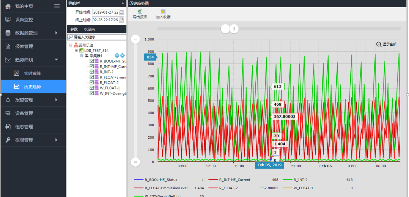Click the 数据源管理 database icon
The width and height of the screenshot is (409, 197).
click(8, 33)
